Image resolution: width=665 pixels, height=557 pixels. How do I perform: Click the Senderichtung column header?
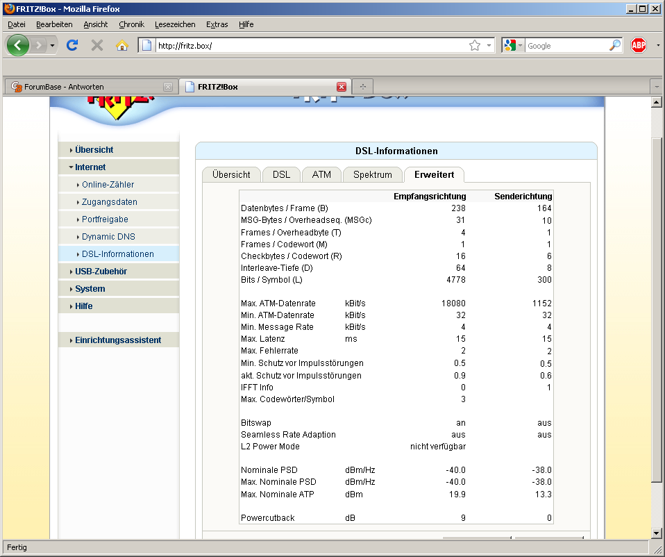click(x=523, y=197)
